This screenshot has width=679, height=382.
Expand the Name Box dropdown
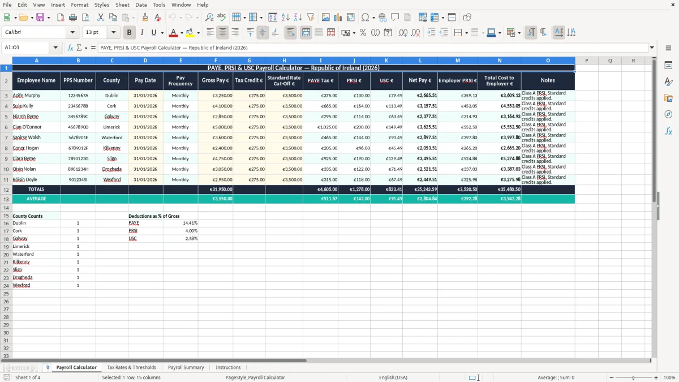(x=56, y=48)
